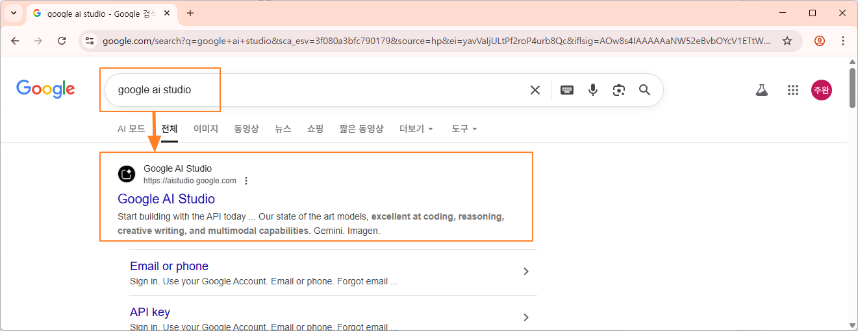The image size is (858, 331).
Task: Open the Google apps grid
Action: click(792, 90)
